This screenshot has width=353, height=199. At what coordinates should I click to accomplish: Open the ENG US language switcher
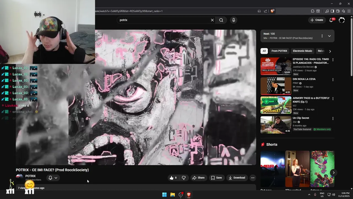(x=322, y=195)
